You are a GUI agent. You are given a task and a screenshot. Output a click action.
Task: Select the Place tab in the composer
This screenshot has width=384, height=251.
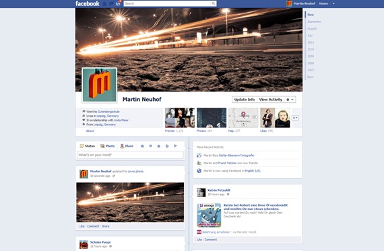[x=127, y=146]
